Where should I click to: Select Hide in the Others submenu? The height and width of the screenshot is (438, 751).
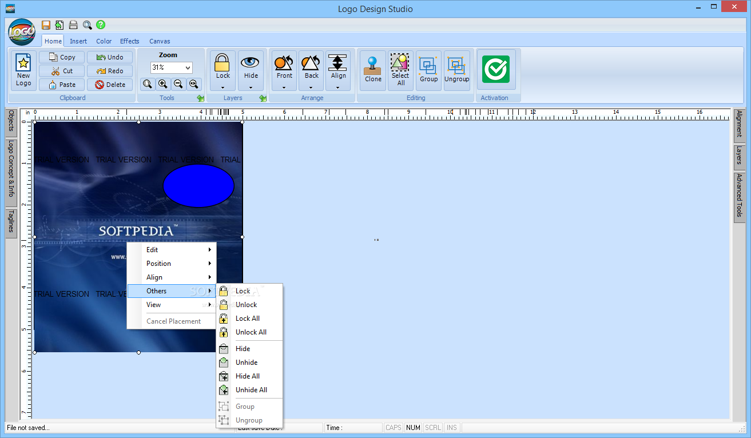[249, 349]
